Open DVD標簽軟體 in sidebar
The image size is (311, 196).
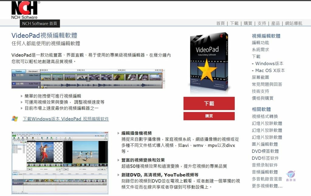tap(265, 151)
